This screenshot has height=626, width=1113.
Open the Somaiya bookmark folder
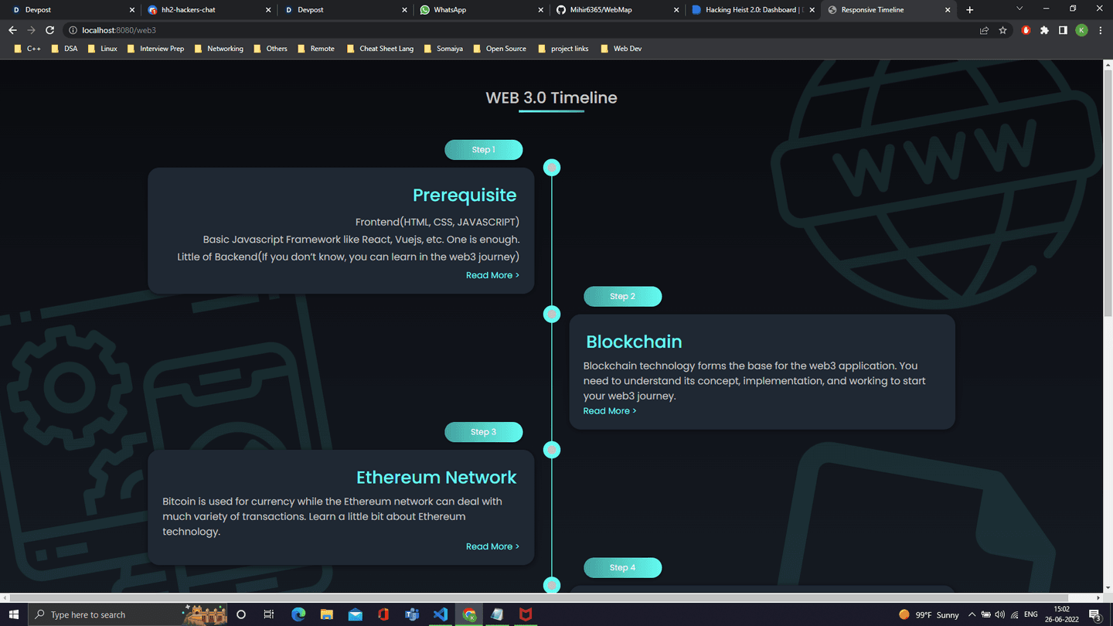(x=444, y=48)
